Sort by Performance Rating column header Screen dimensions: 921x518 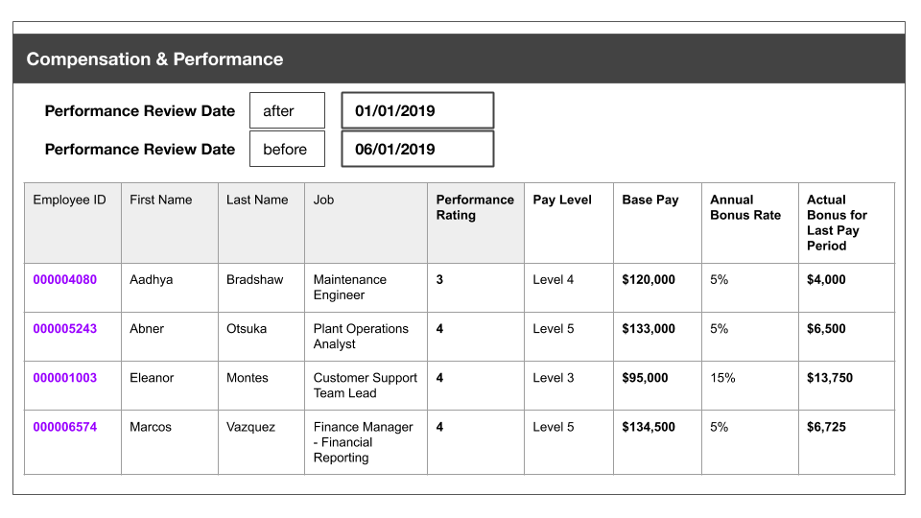(475, 207)
